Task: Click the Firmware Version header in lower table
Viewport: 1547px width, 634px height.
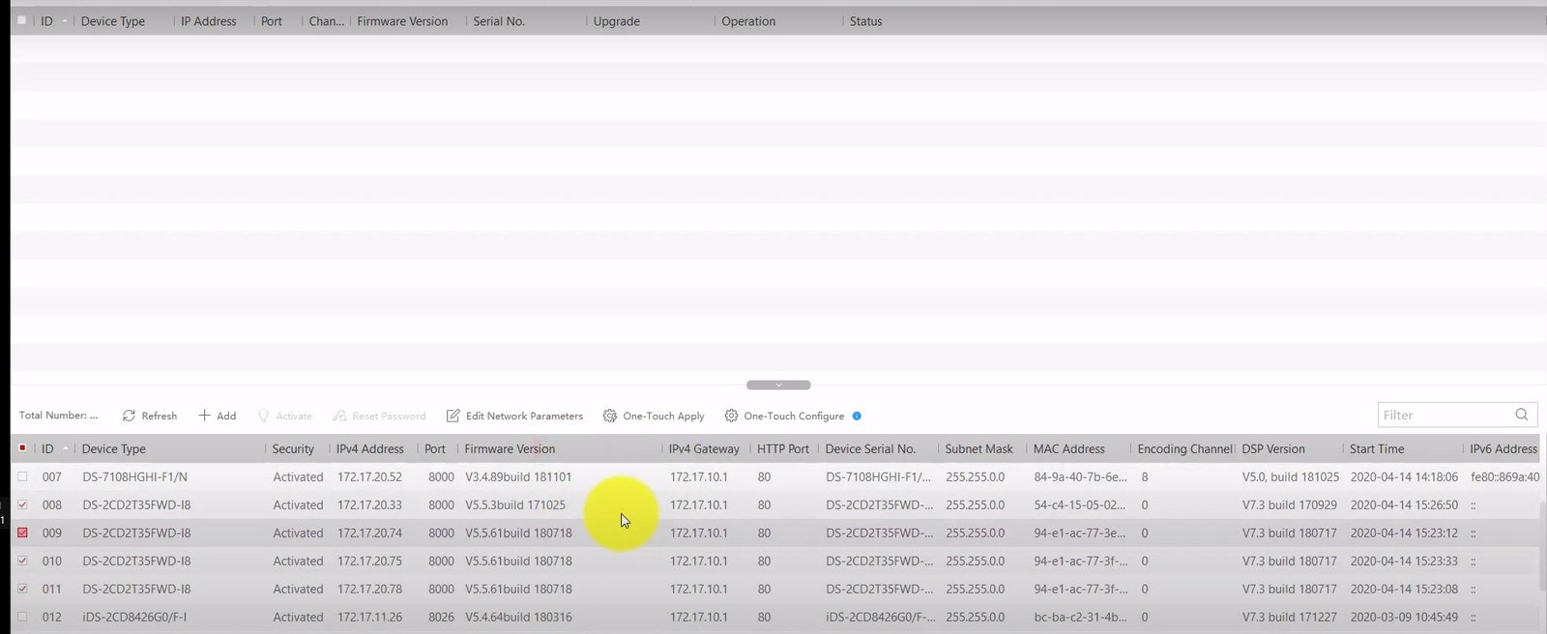Action: pyautogui.click(x=510, y=448)
